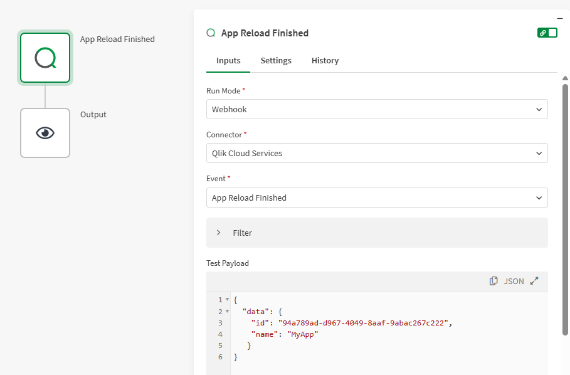This screenshot has width=570, height=375.
Task: Click the "MyApp" name value in payload
Action: [x=303, y=334]
